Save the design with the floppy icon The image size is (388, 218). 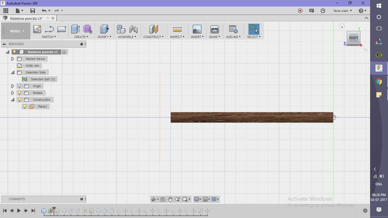(x=33, y=11)
